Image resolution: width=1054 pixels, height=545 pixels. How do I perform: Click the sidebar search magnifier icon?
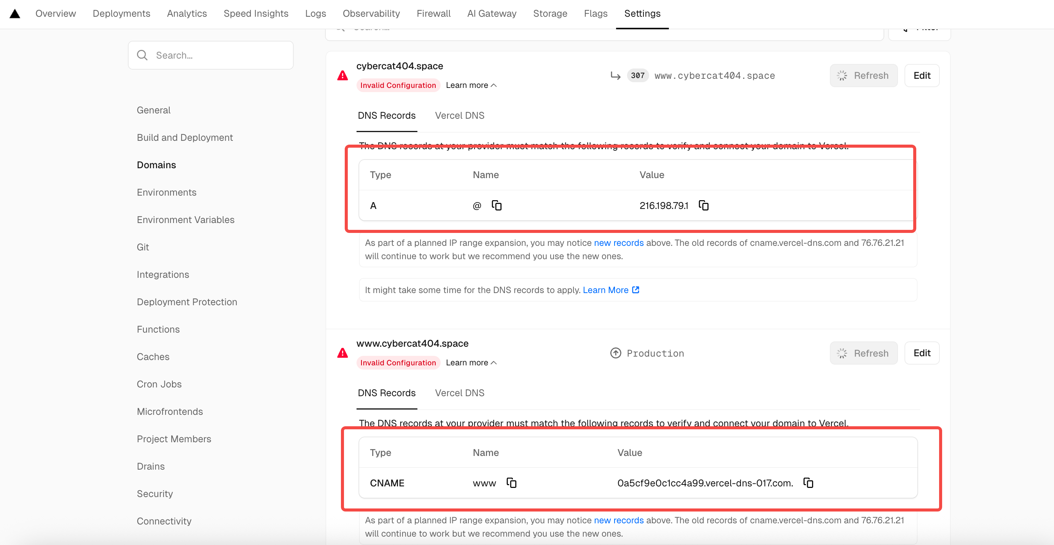tap(142, 55)
